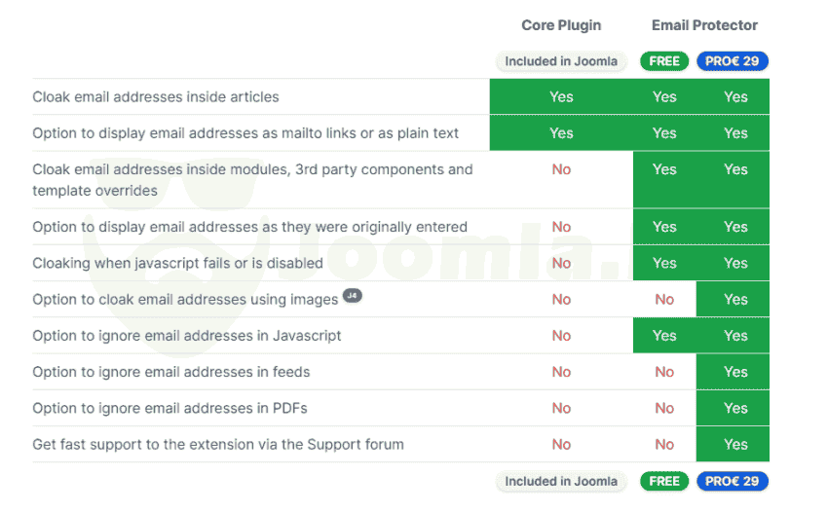Click Core Plugin 'No' in the PDFs row

pyautogui.click(x=561, y=408)
